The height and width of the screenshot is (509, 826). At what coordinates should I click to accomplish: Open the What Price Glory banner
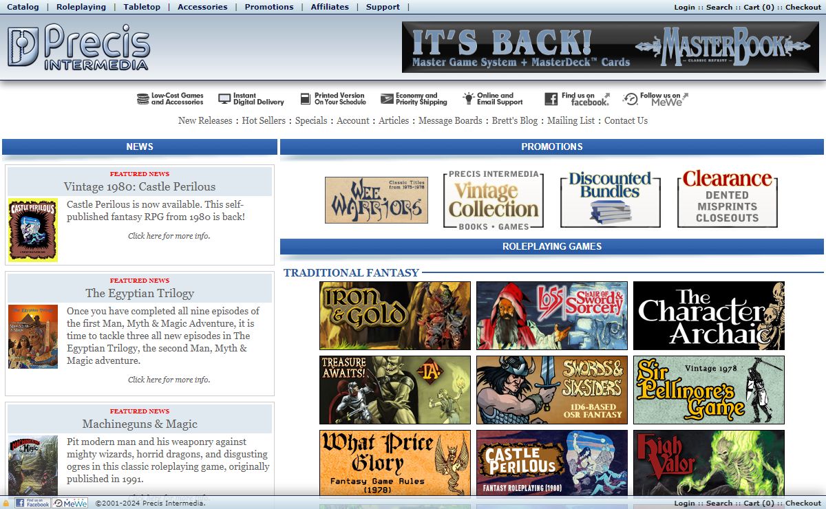click(x=395, y=463)
